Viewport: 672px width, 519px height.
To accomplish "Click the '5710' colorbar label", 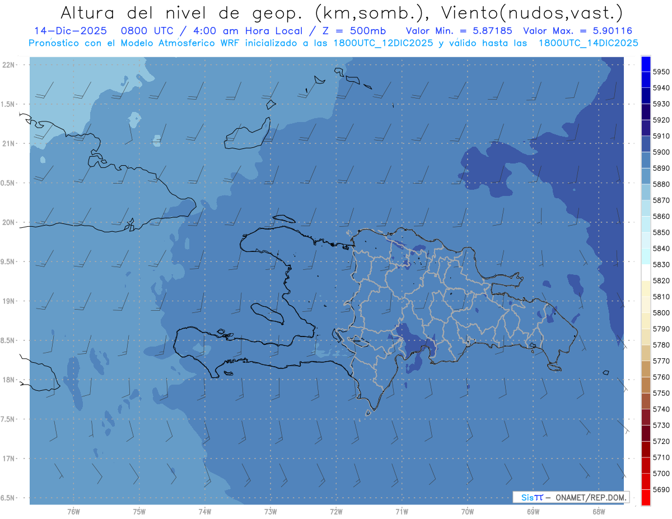I will click(661, 457).
